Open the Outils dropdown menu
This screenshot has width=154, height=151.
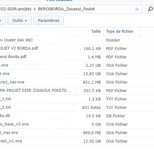pos(19,21)
